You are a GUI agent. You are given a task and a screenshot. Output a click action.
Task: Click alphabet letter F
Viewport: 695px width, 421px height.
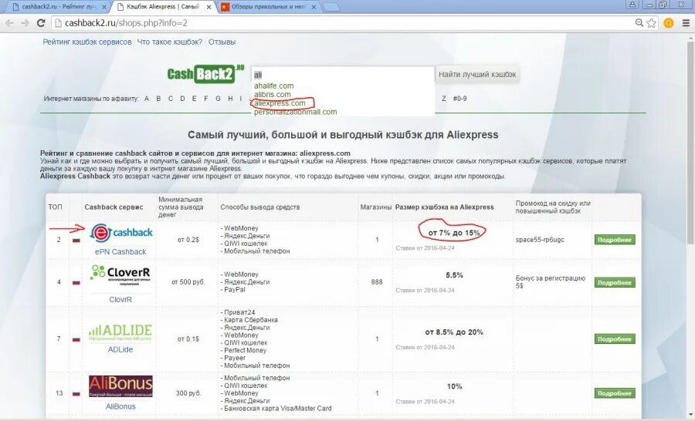(x=205, y=99)
